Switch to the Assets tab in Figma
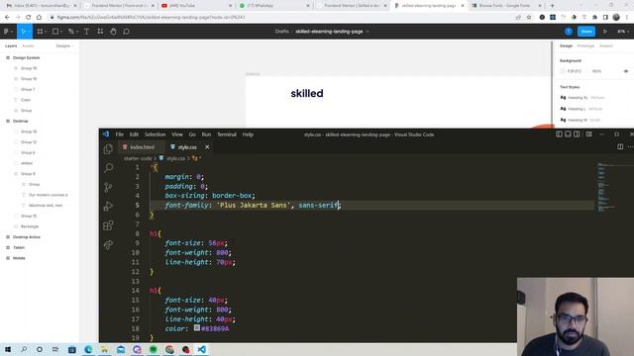Viewport: 634px width, 356px height. [28, 46]
